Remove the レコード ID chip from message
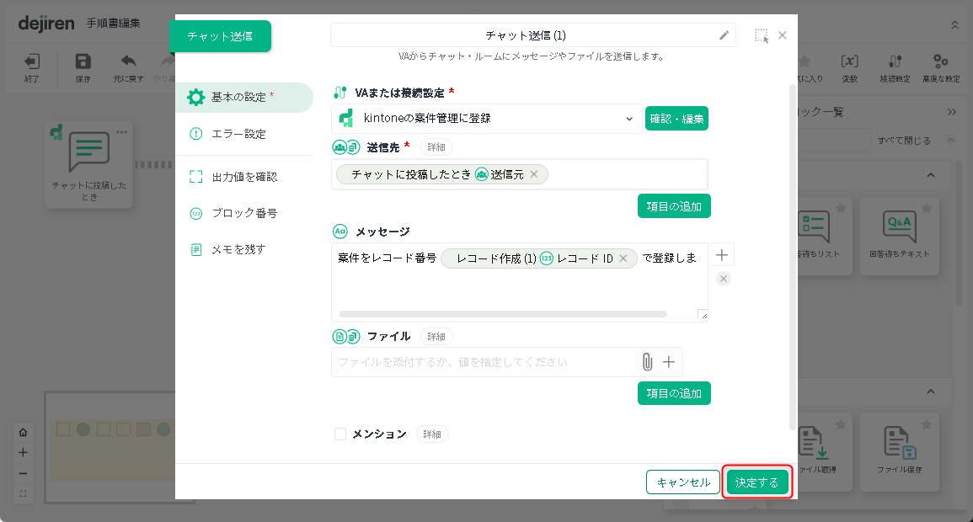This screenshot has height=522, width=973. (x=623, y=258)
